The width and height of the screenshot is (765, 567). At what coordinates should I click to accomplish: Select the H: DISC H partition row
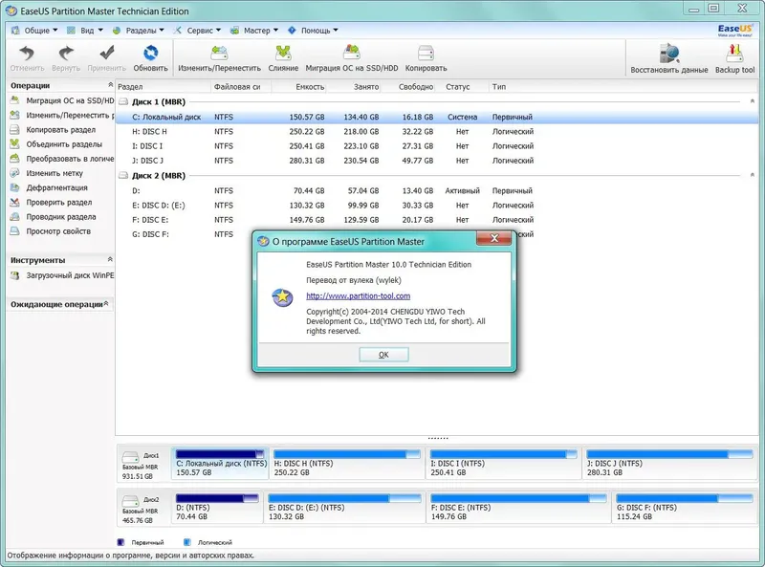(x=437, y=132)
